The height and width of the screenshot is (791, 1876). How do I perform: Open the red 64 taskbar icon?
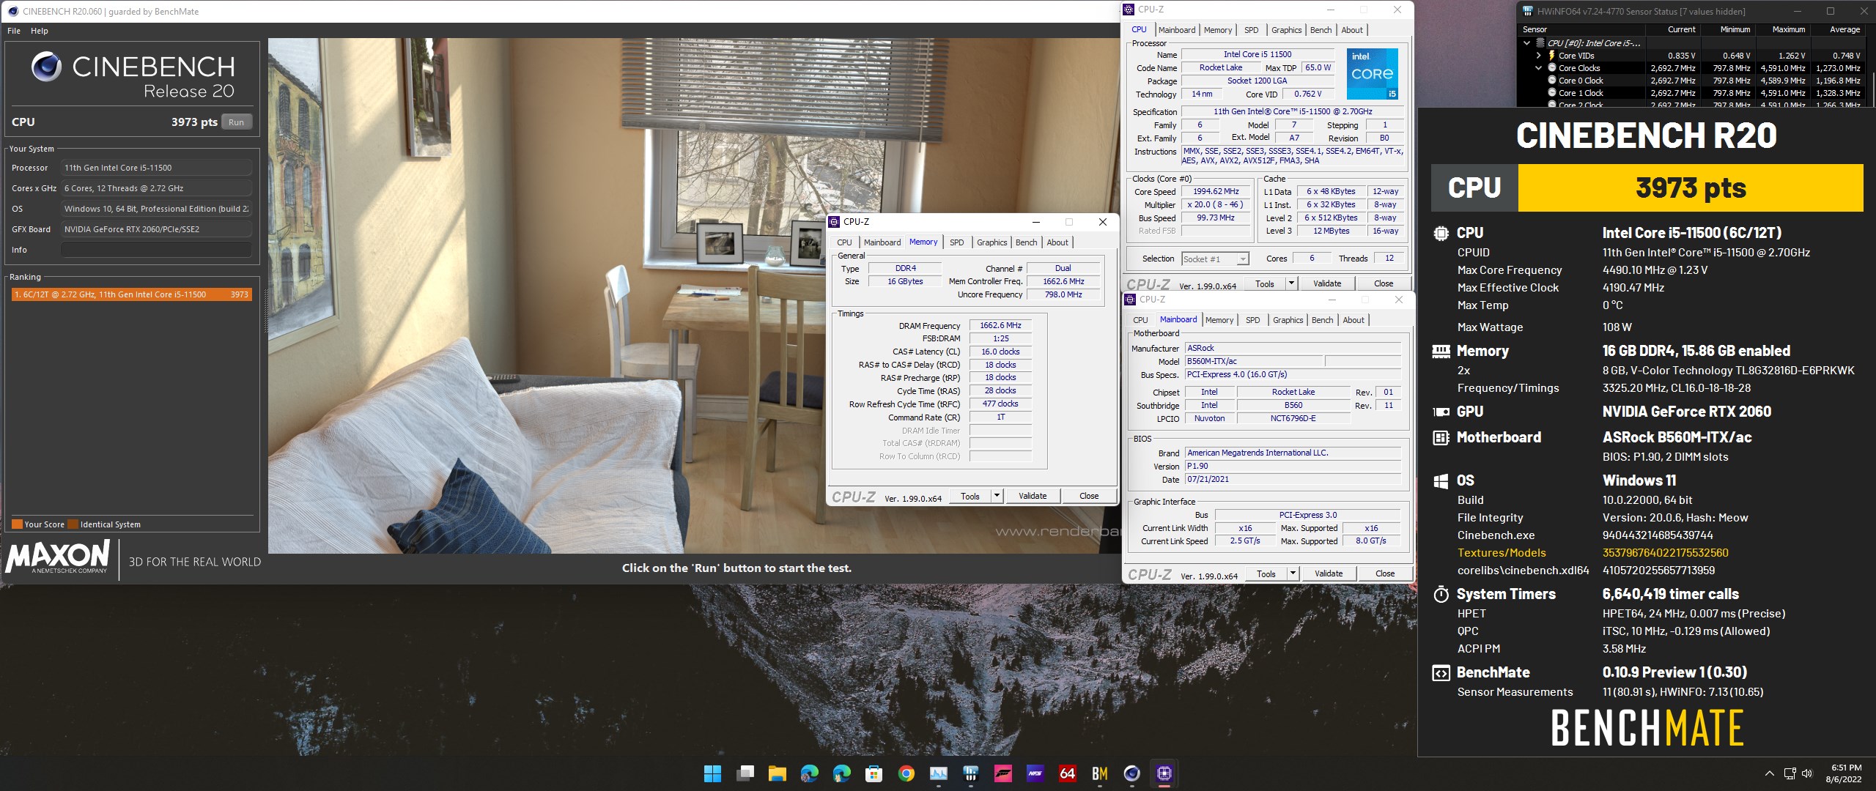pos(1067,773)
